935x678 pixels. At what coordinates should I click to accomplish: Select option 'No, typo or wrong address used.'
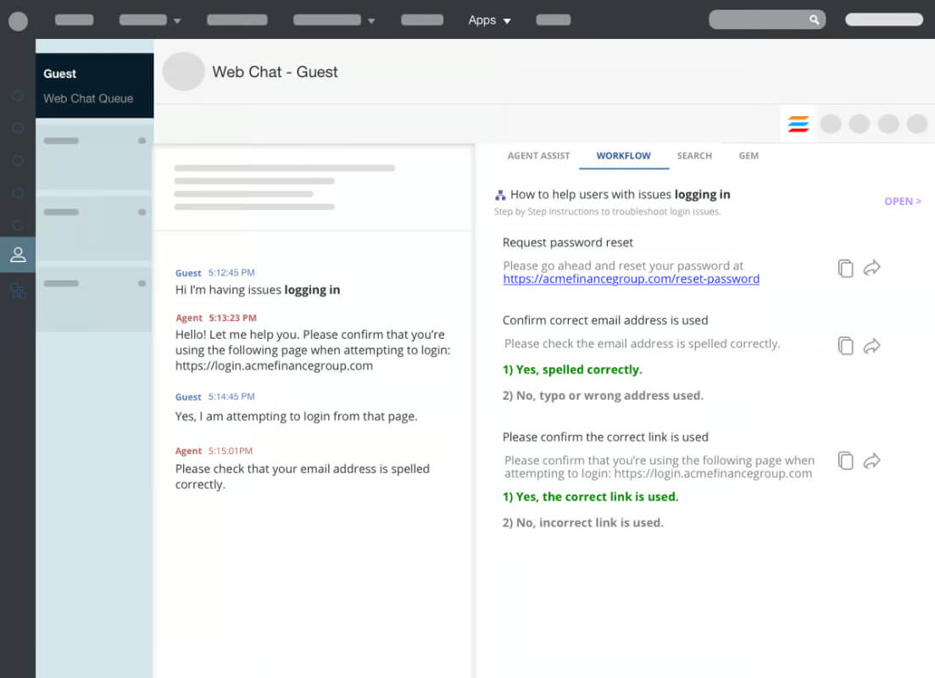click(x=603, y=395)
